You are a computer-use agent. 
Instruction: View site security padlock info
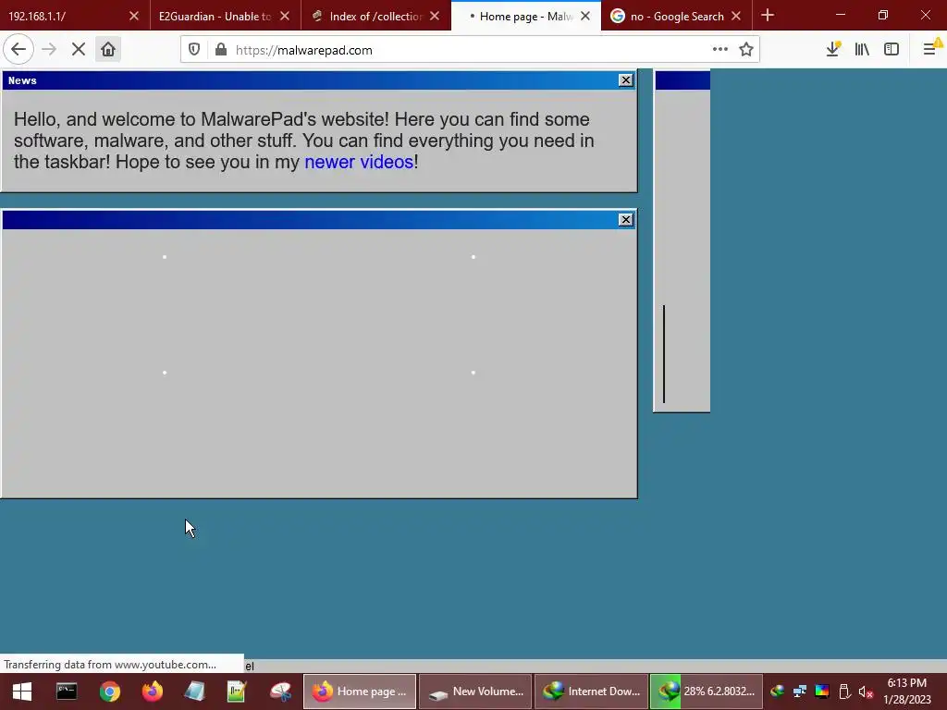tap(221, 50)
